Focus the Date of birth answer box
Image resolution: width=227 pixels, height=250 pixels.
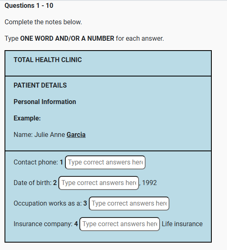99,183
